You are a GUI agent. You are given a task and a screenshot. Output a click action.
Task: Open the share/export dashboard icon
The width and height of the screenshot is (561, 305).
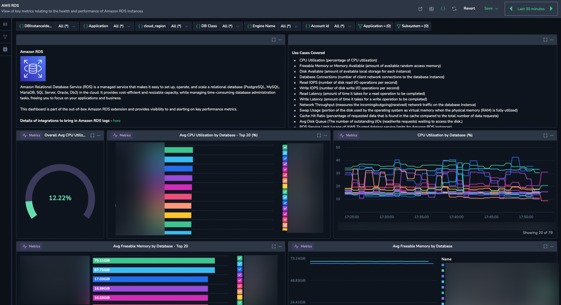click(x=420, y=9)
